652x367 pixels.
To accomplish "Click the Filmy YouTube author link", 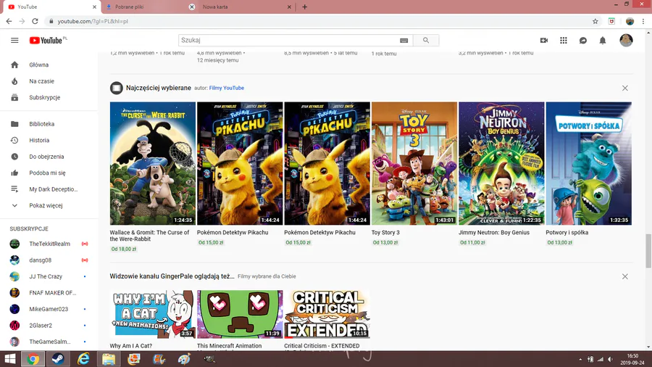I will (226, 88).
